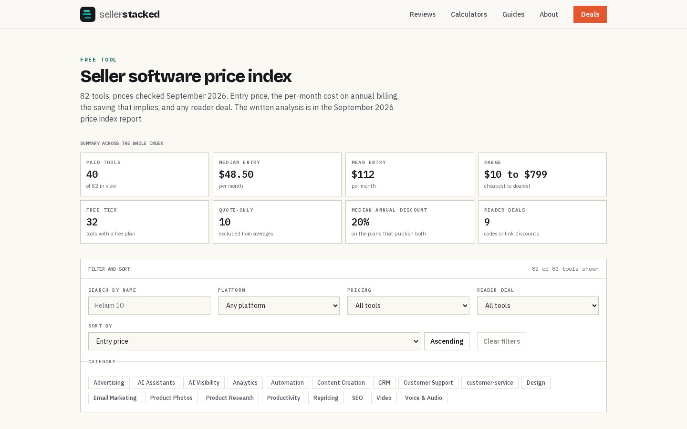This screenshot has height=429, width=687.
Task: Toggle the Advertising category chip
Action: [x=109, y=383]
